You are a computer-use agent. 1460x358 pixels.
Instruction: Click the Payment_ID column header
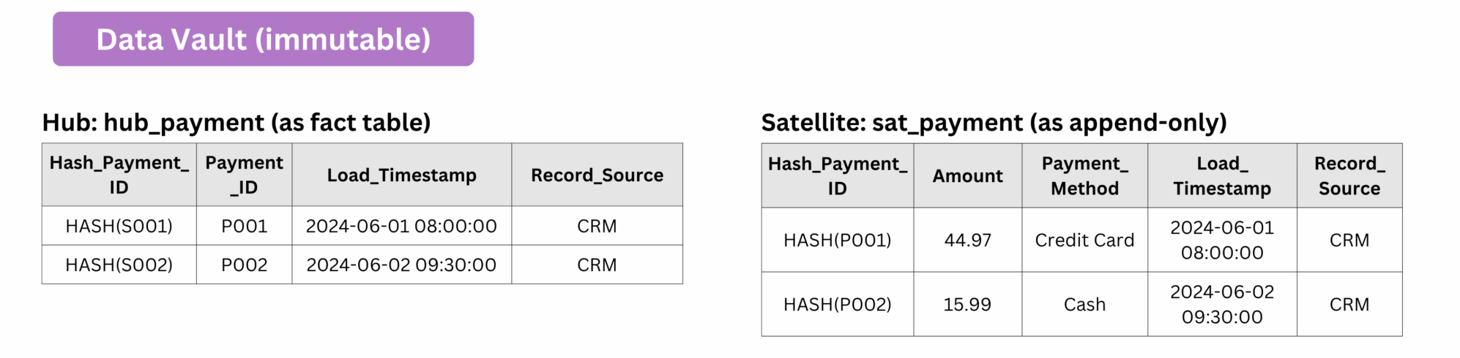pos(245,175)
